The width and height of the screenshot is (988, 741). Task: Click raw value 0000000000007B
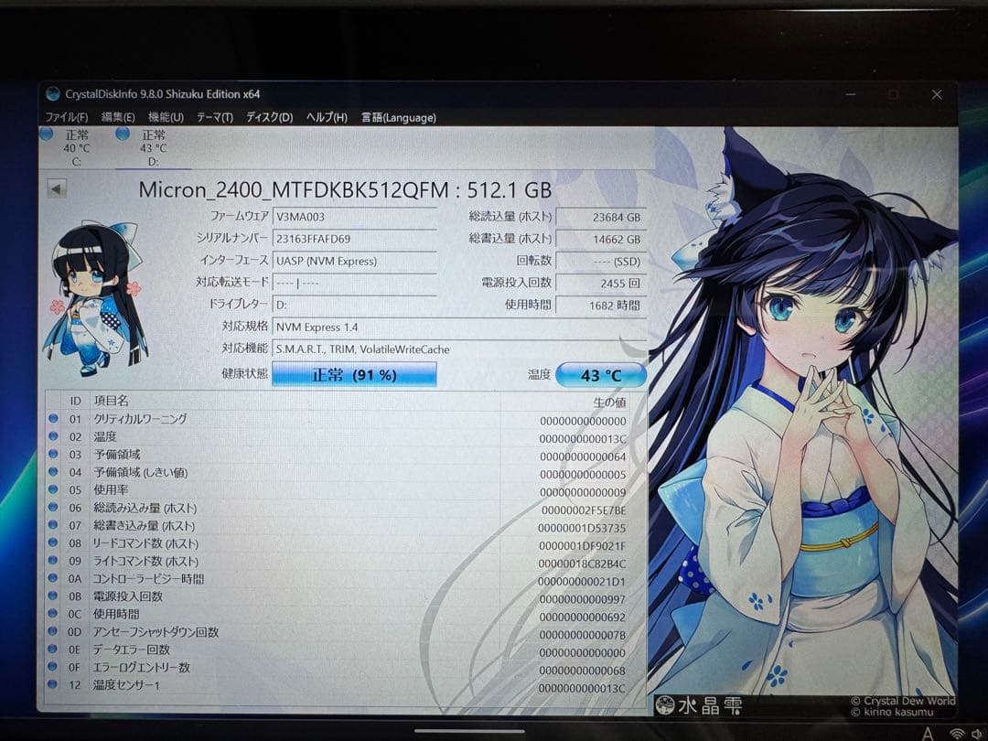tap(582, 635)
